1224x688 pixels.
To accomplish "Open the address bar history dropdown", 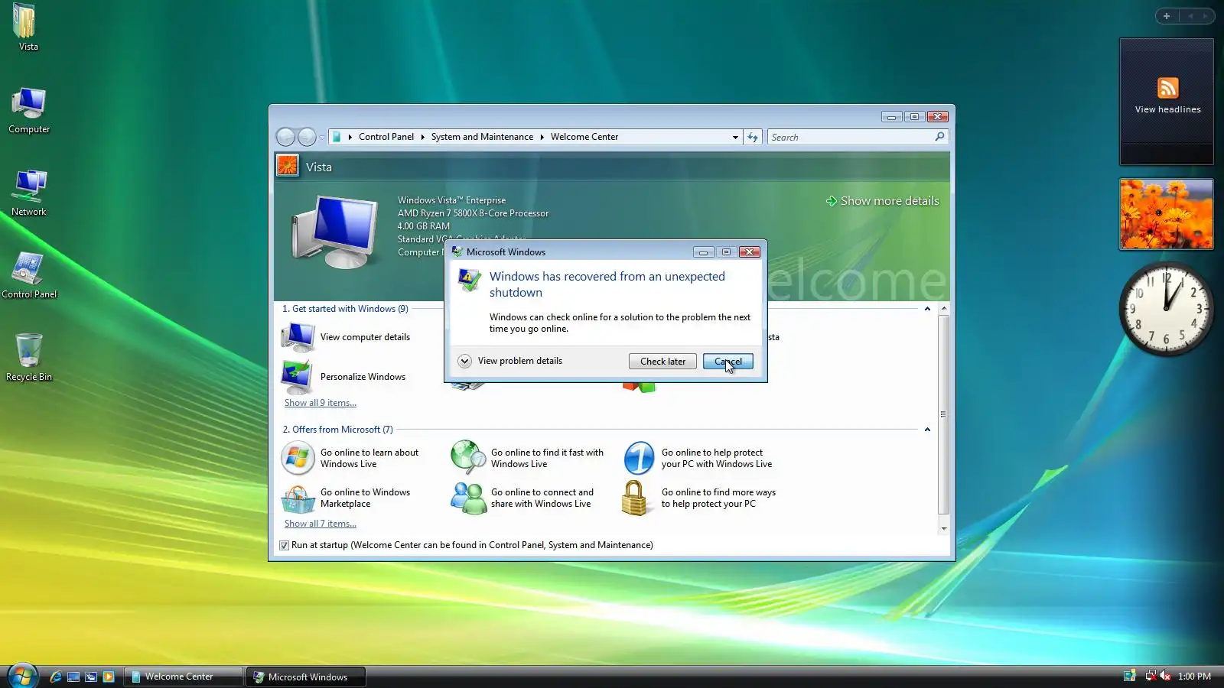I will pyautogui.click(x=735, y=137).
